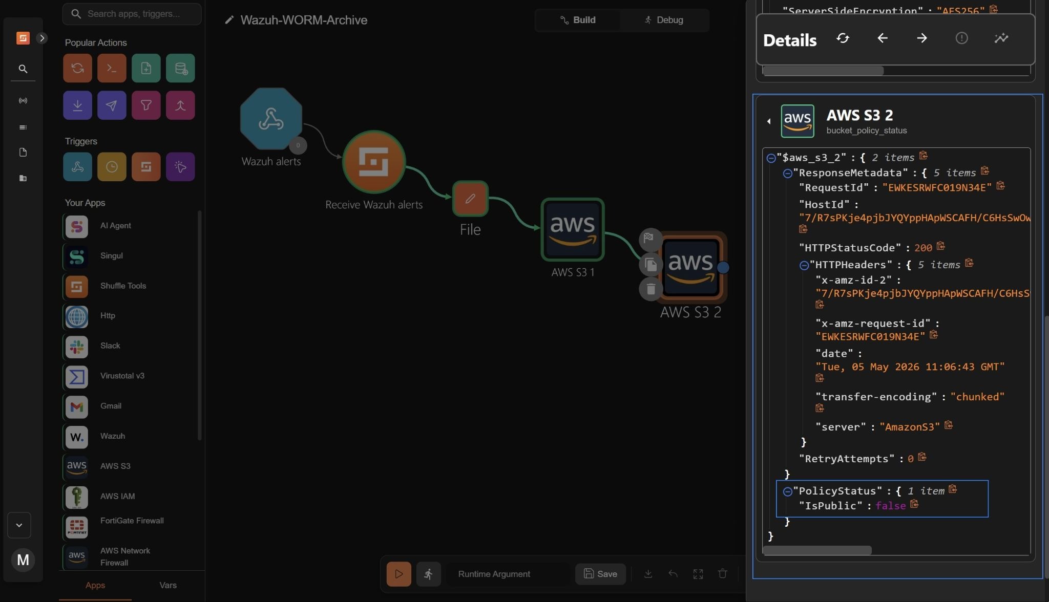Select the Singul app

coord(129,256)
